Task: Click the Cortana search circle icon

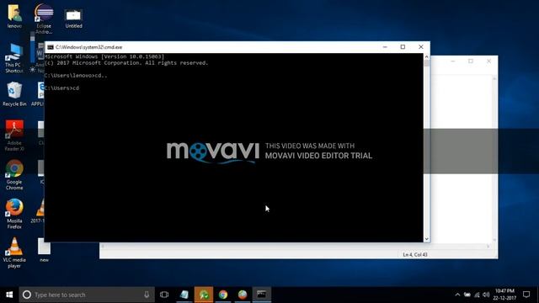Action: coord(27,295)
